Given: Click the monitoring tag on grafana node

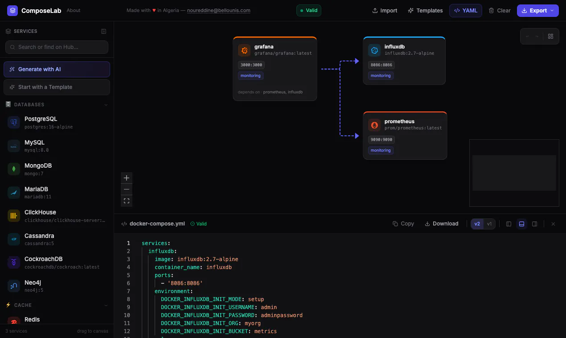Looking at the screenshot, I should tap(250, 76).
